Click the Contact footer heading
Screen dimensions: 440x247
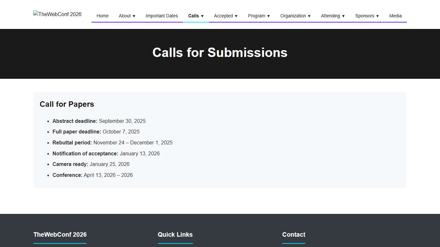(293, 235)
